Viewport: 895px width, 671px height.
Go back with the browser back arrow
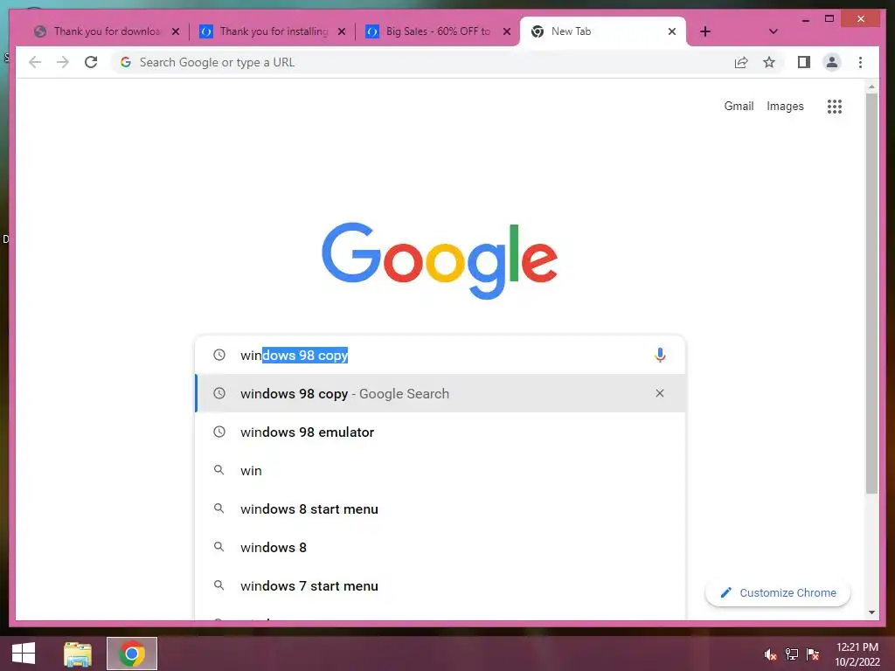coord(35,62)
